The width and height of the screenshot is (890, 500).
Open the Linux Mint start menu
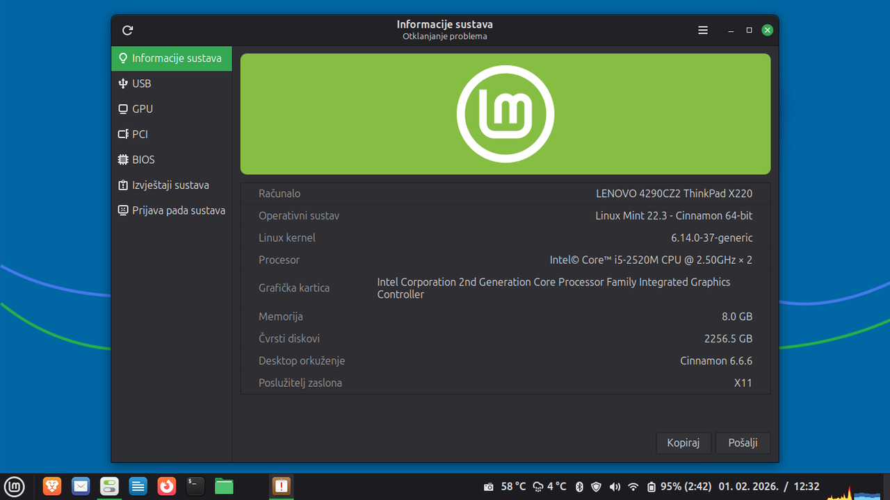click(14, 486)
